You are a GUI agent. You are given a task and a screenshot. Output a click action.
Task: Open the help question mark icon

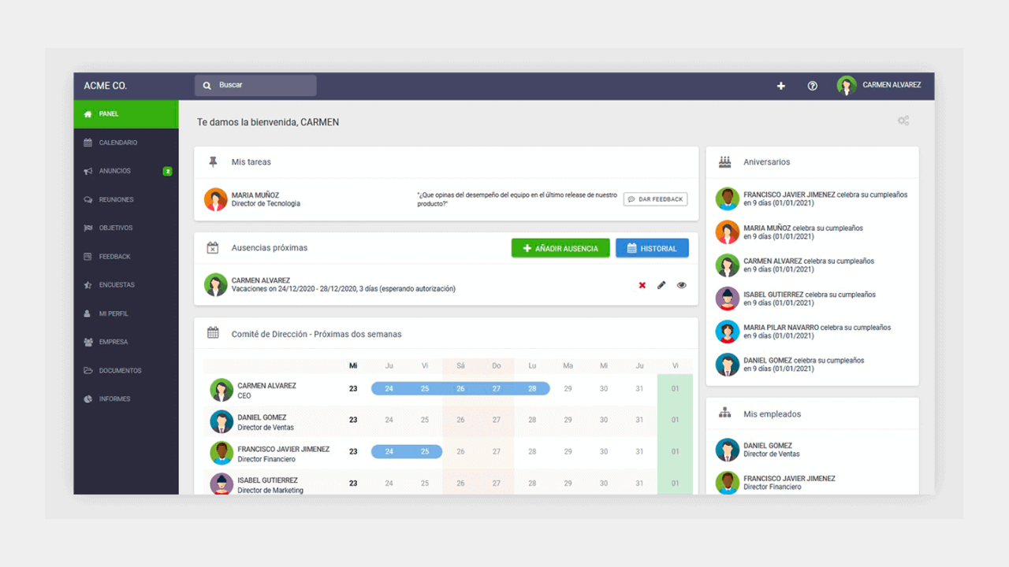(812, 86)
